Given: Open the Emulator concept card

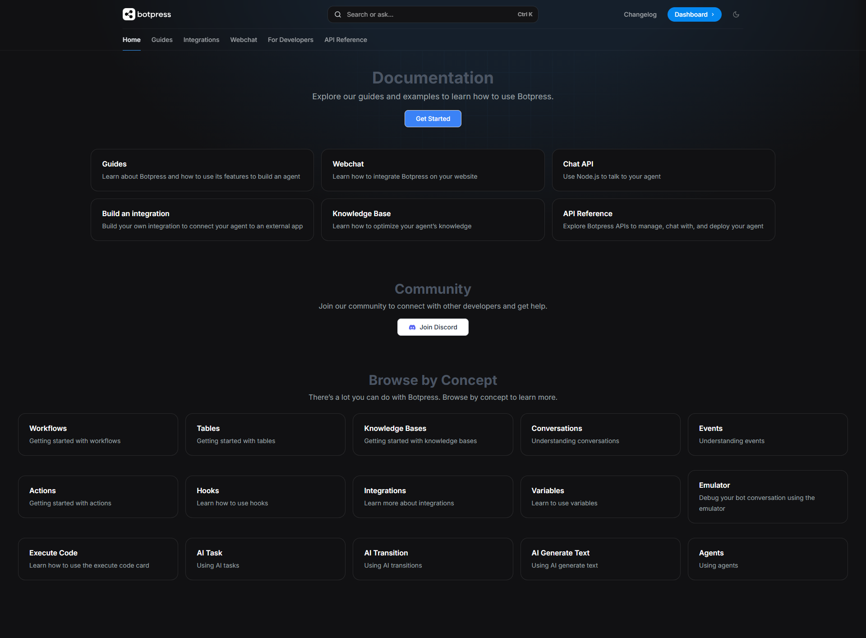Looking at the screenshot, I should click(767, 496).
